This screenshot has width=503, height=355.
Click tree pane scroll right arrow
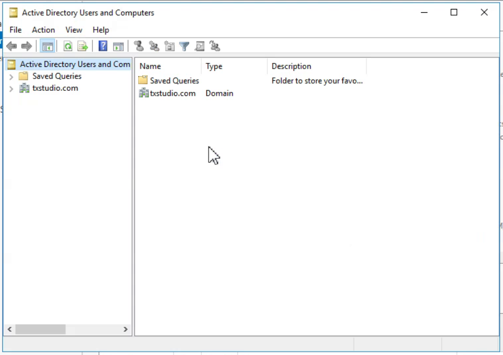[125, 329]
